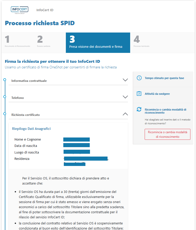This screenshot has height=230, width=196.
Task: Click the Richiesta certificato timeline circle
Action: tap(5, 114)
